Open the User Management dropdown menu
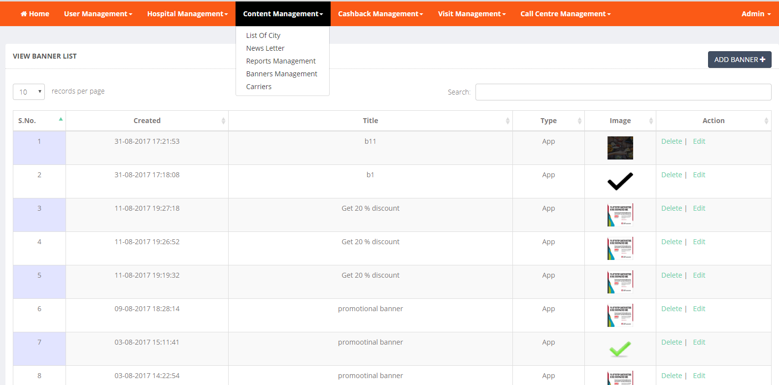 [x=98, y=14]
